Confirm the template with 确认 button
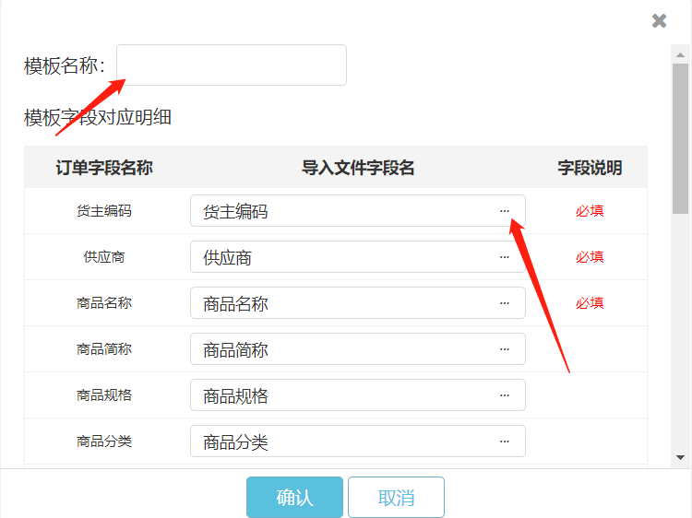This screenshot has width=692, height=518. pyautogui.click(x=294, y=497)
